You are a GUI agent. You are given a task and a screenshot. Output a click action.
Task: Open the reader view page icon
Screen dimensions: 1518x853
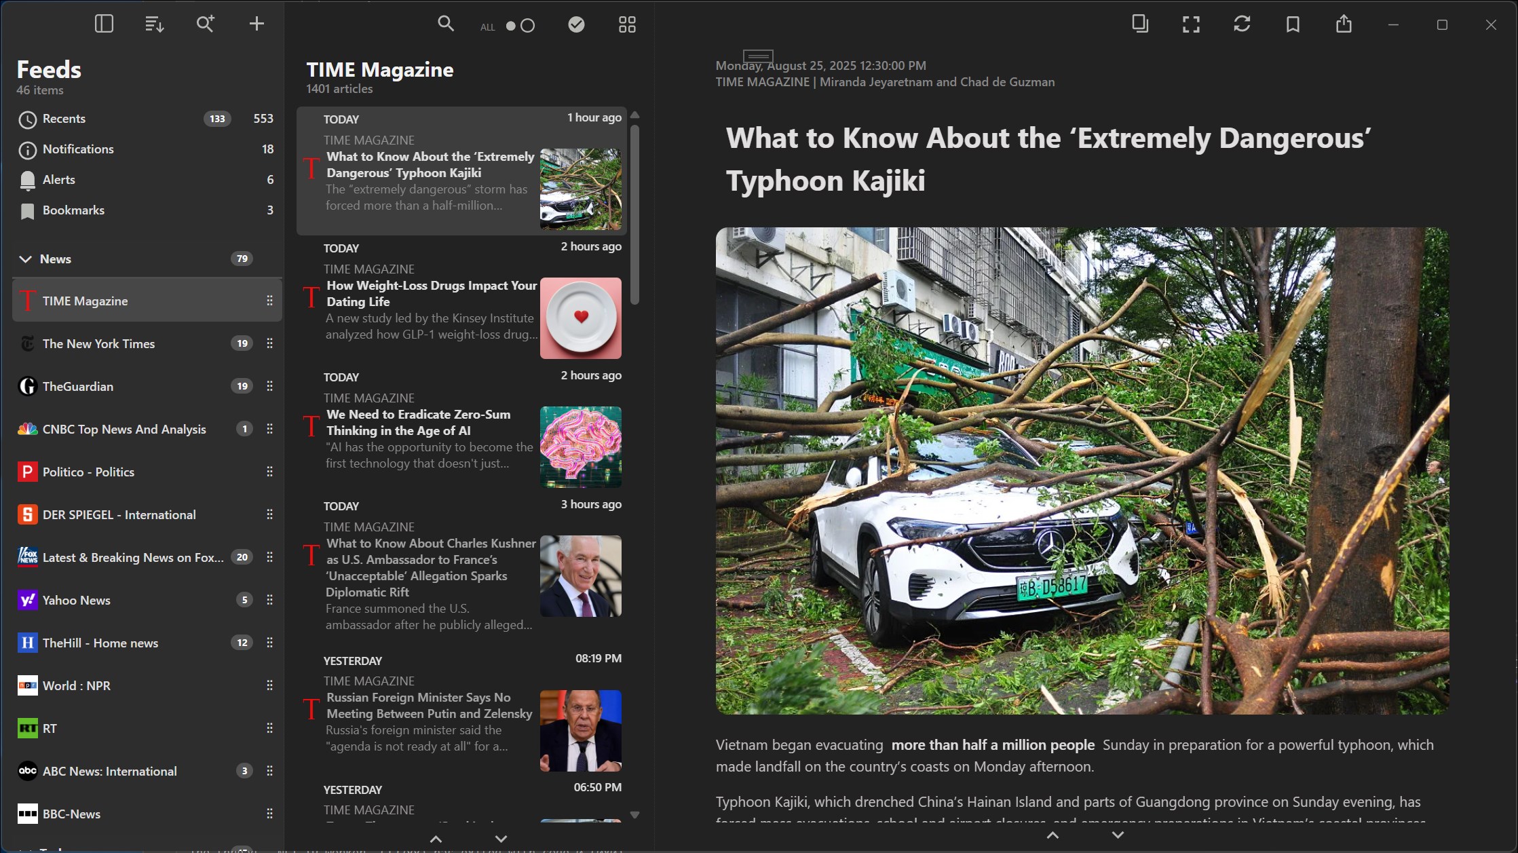1140,24
